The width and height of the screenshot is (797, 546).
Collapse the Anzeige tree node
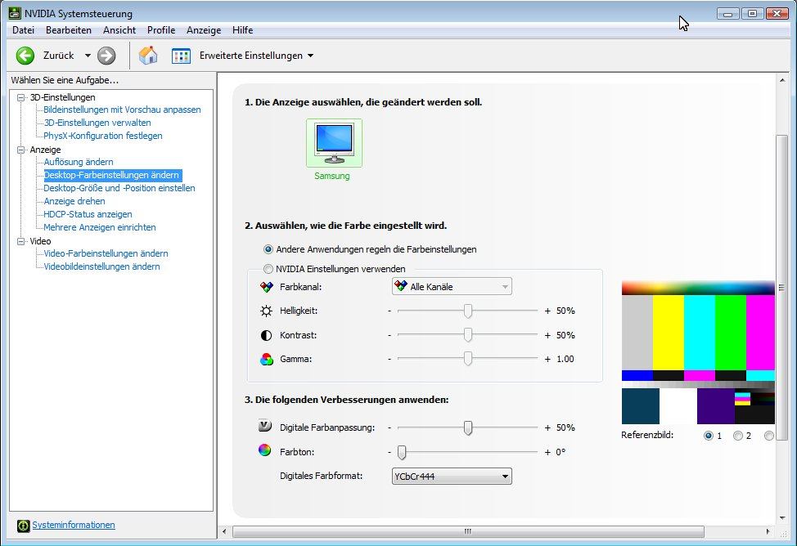20,150
